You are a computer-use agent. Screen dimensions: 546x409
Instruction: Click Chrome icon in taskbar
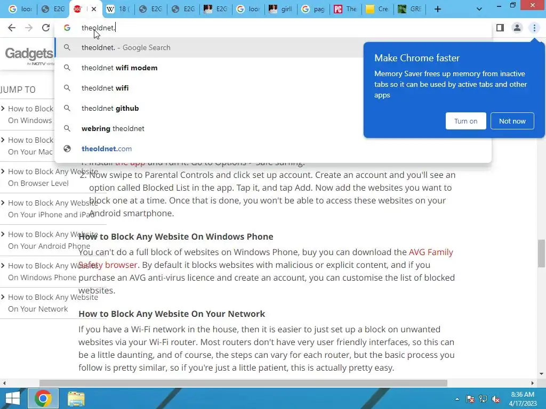coord(43,398)
